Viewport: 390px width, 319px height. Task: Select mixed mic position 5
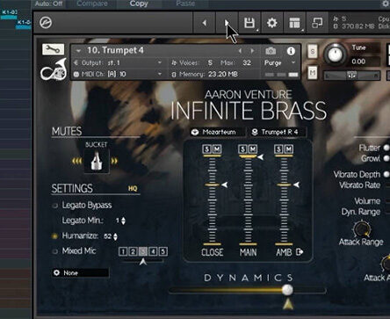click(163, 251)
